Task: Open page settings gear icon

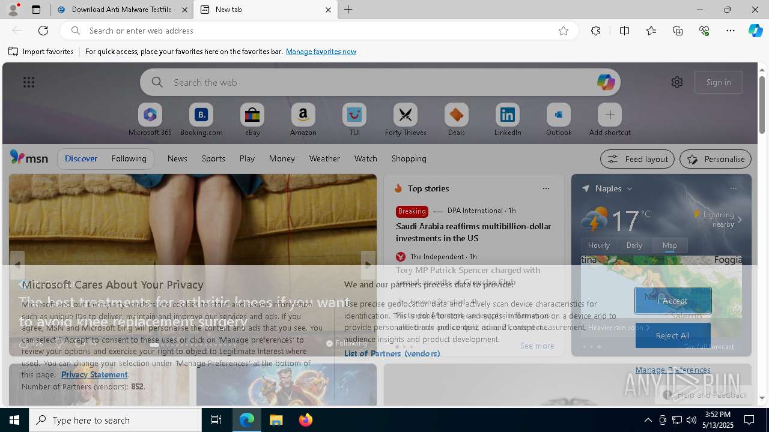Action: [677, 82]
